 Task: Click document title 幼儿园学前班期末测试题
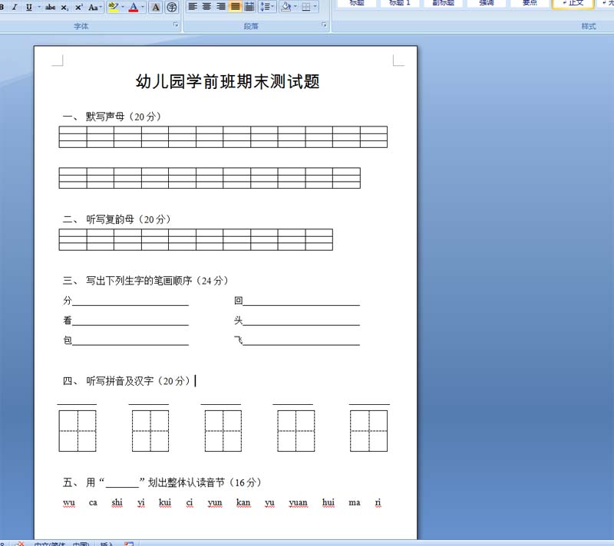pos(227,81)
